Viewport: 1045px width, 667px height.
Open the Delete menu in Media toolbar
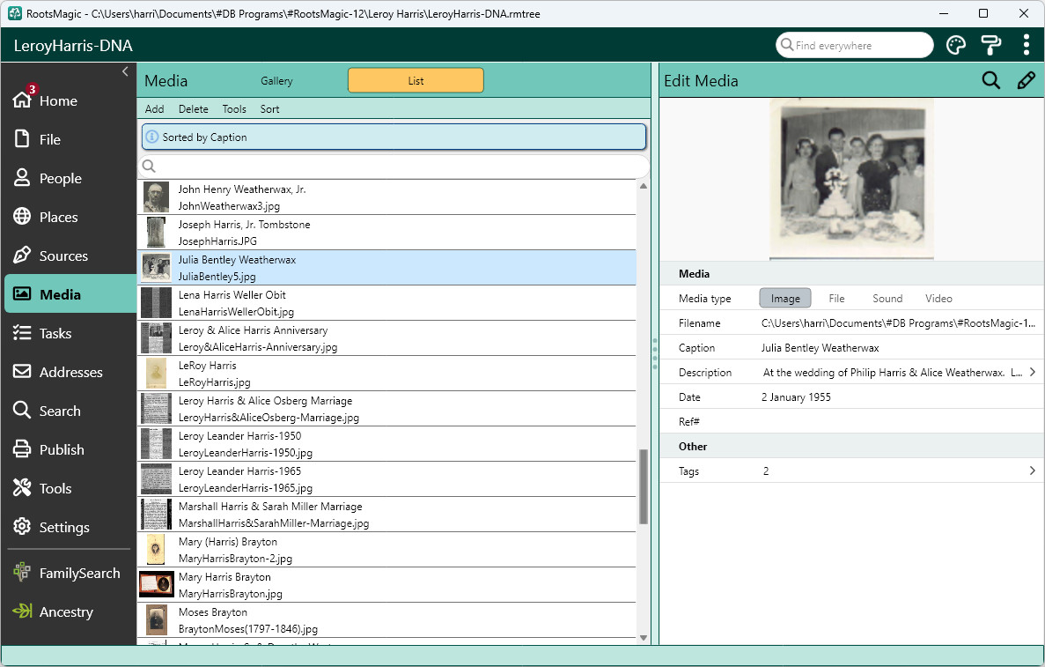tap(194, 108)
